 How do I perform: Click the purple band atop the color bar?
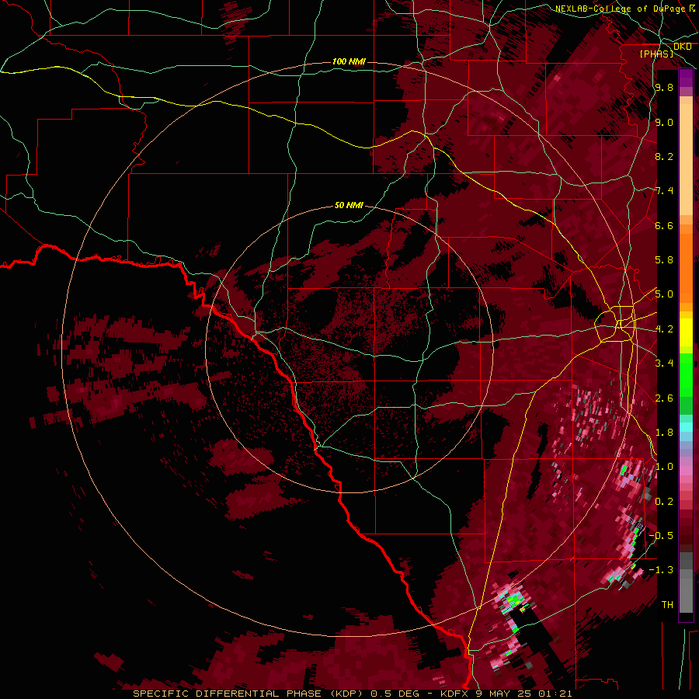click(x=686, y=78)
